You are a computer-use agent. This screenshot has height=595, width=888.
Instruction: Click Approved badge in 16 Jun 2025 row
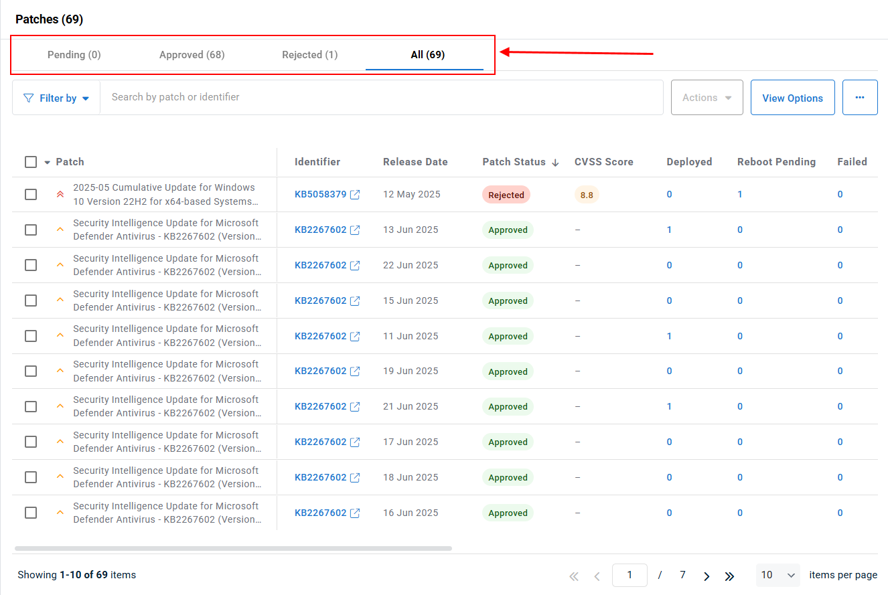[x=508, y=513]
